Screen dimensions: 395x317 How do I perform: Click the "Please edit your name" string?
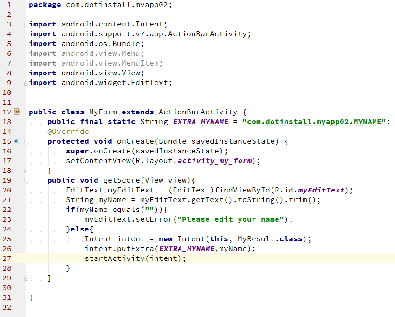(231, 219)
